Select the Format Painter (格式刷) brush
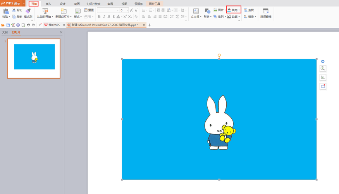Screen dimensions: 339x194 [x=28, y=11]
